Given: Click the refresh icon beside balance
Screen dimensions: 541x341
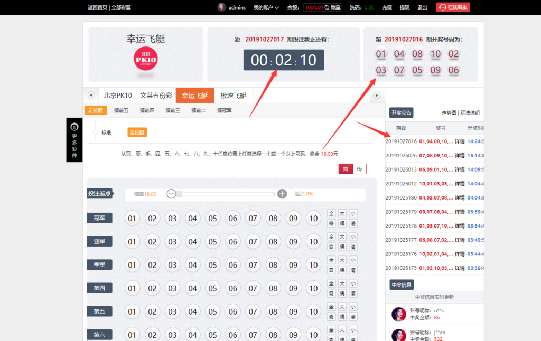Looking at the screenshot, I should (327, 8).
